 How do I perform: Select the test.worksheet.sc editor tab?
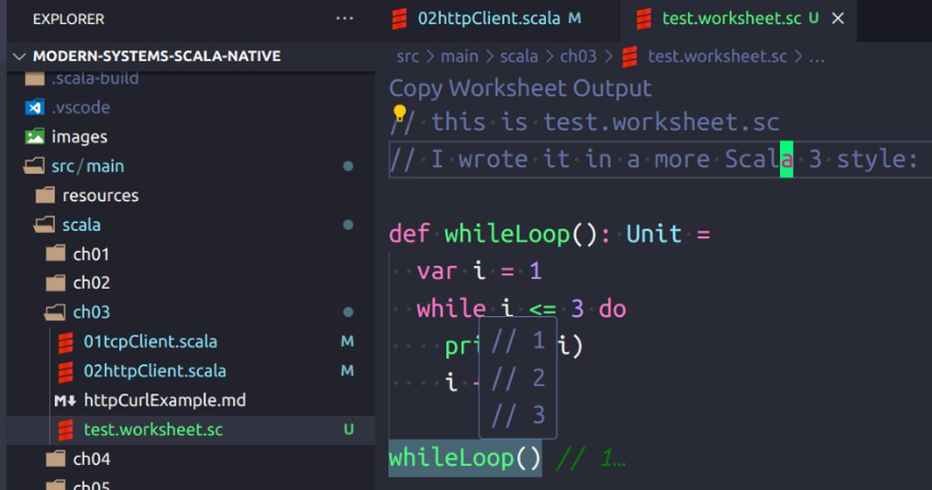point(731,19)
